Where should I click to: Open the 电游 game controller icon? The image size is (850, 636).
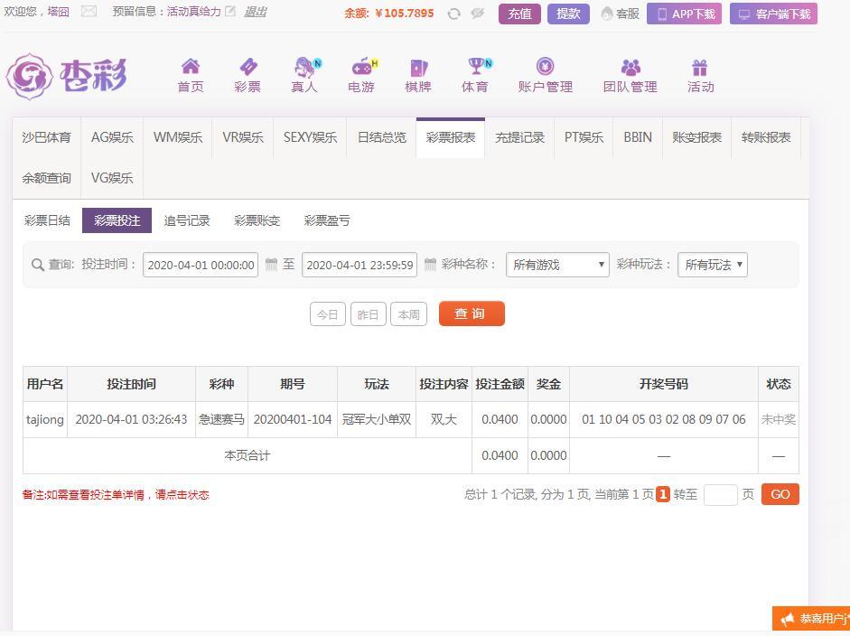pos(363,67)
